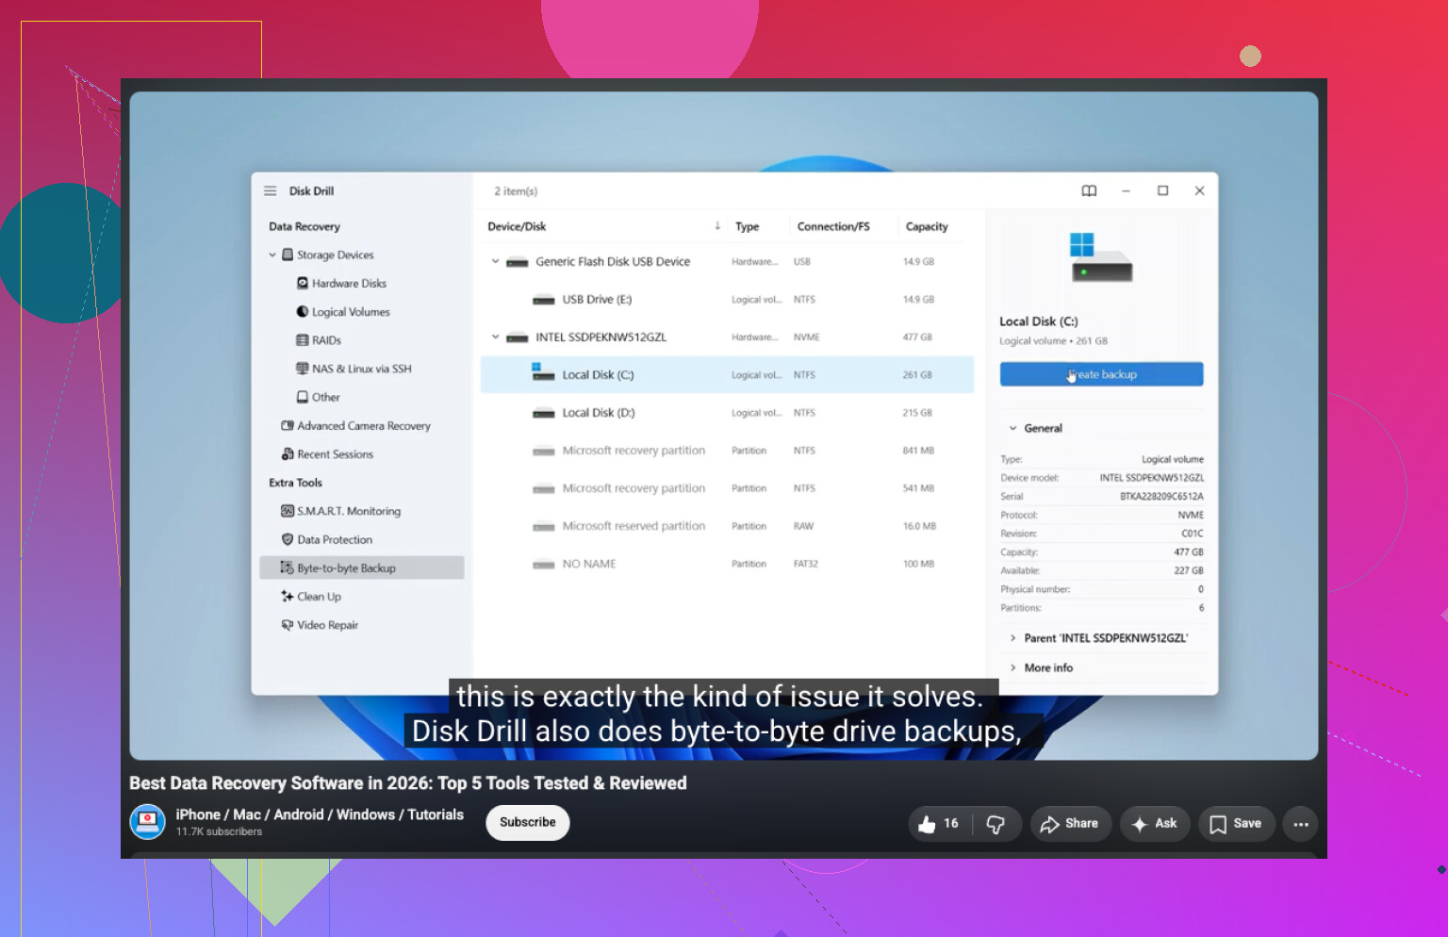Click the NTFS cell of Local Disk (D:)

(804, 413)
